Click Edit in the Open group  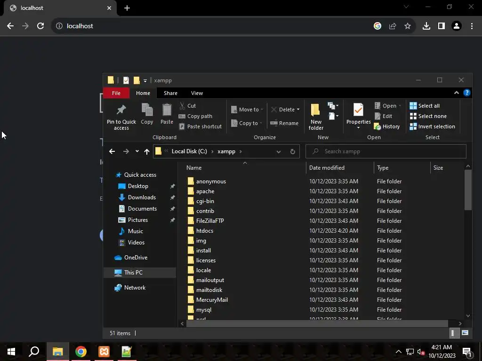(383, 116)
